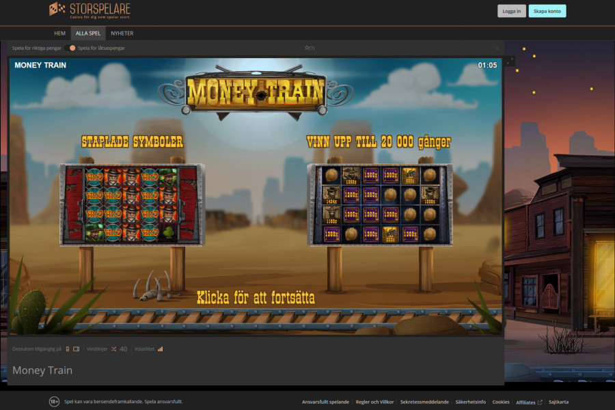The width and height of the screenshot is (615, 410).
Task: Open the Cookies footer link
Action: tap(501, 402)
